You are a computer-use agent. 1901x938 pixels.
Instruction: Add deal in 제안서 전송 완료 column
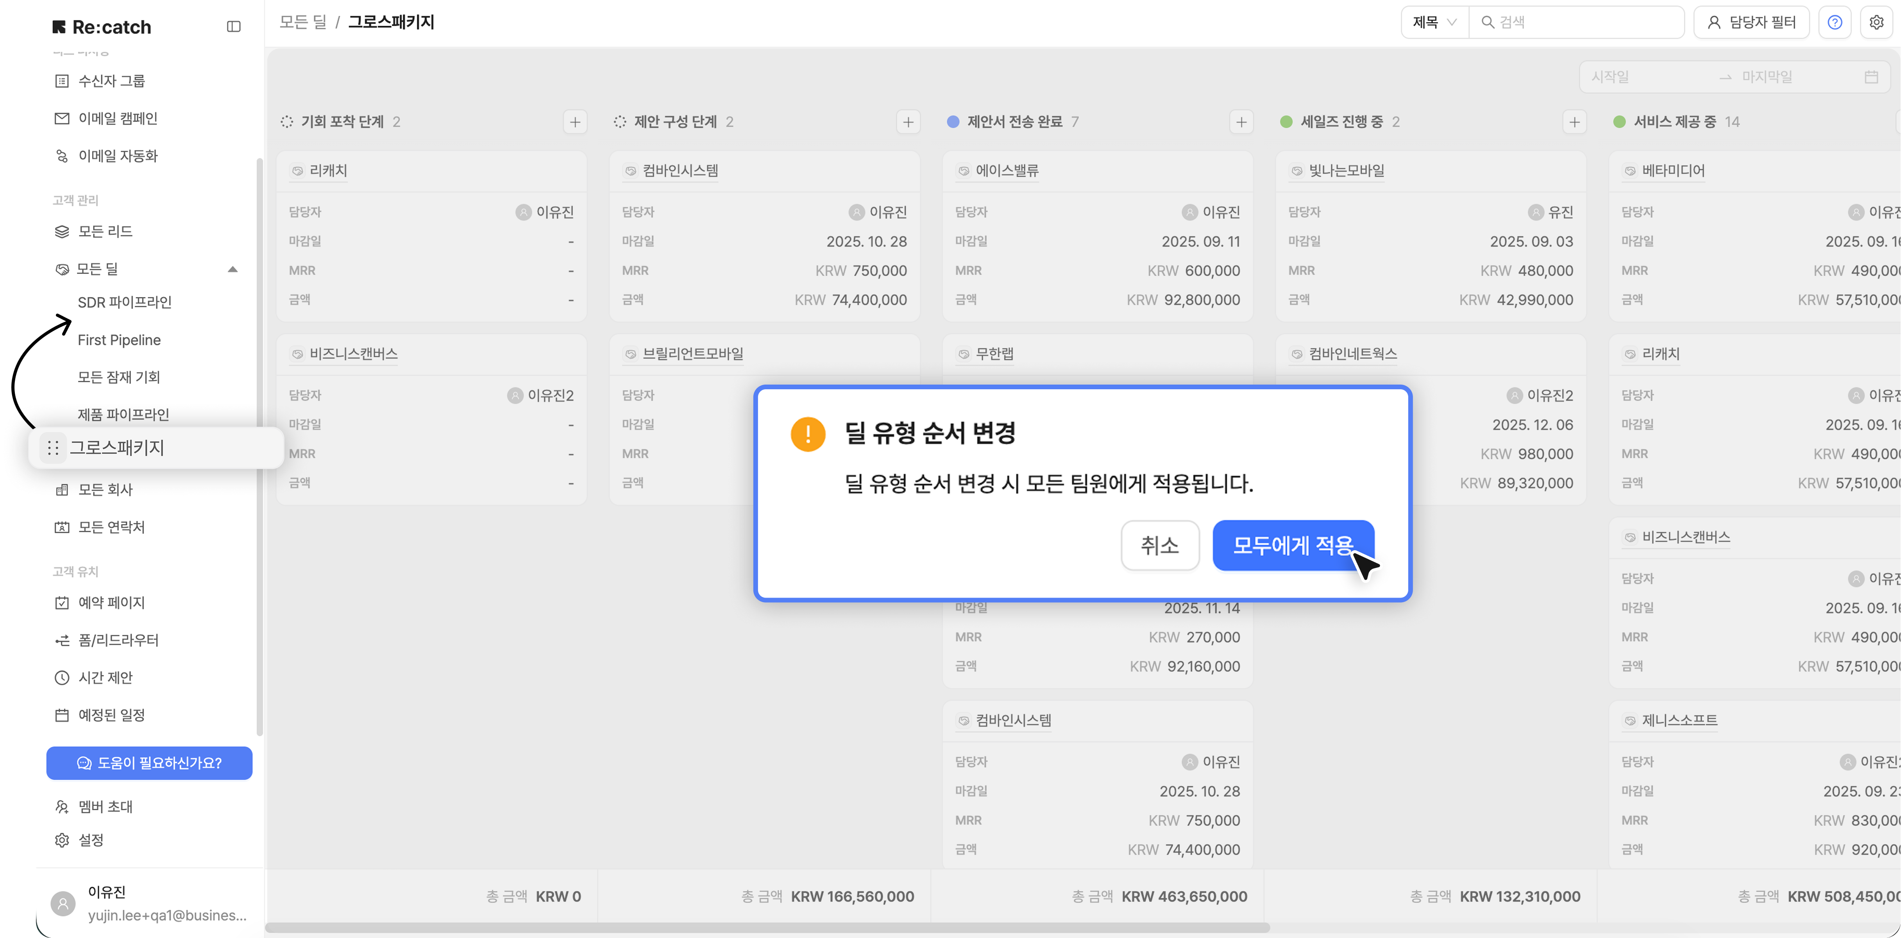point(1241,122)
